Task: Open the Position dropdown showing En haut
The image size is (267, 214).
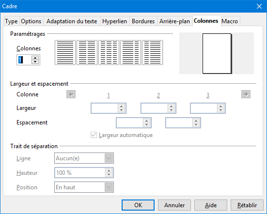Action: (84, 187)
